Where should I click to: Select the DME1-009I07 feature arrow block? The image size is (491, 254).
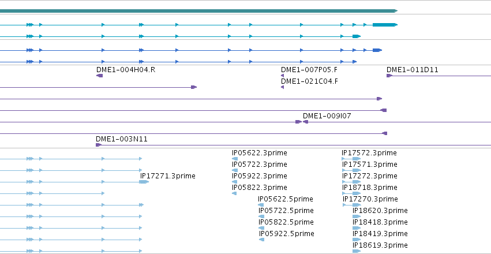[305, 122]
